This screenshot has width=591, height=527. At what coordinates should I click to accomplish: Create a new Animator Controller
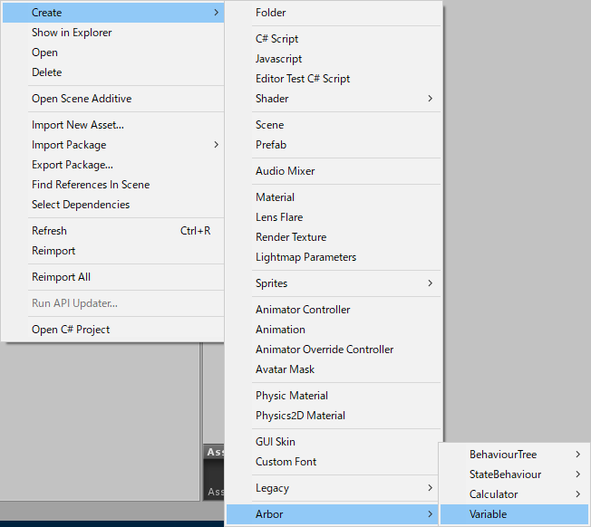pyautogui.click(x=303, y=310)
